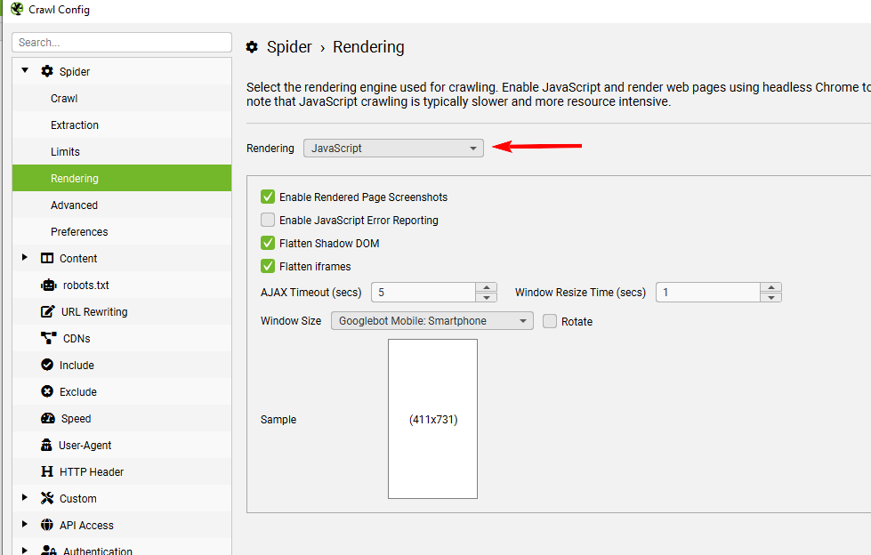The width and height of the screenshot is (871, 555).
Task: Select the User-Agent spider icon
Action: pos(46,445)
